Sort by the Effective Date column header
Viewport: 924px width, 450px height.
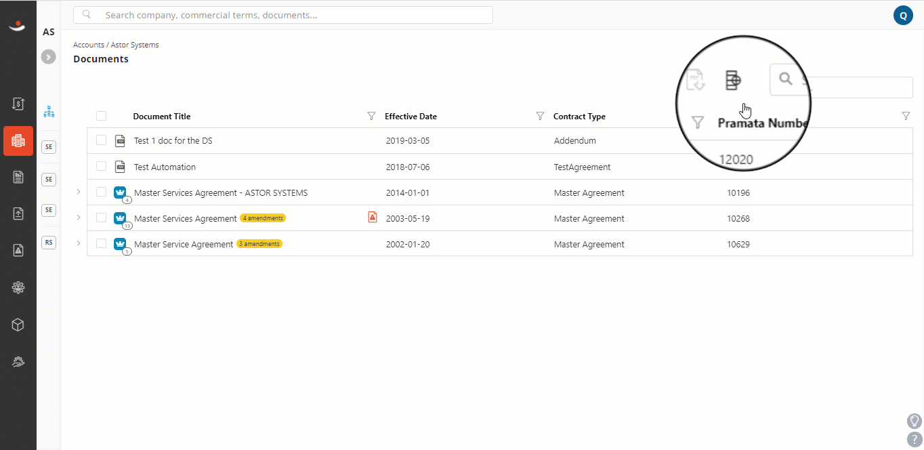(411, 117)
